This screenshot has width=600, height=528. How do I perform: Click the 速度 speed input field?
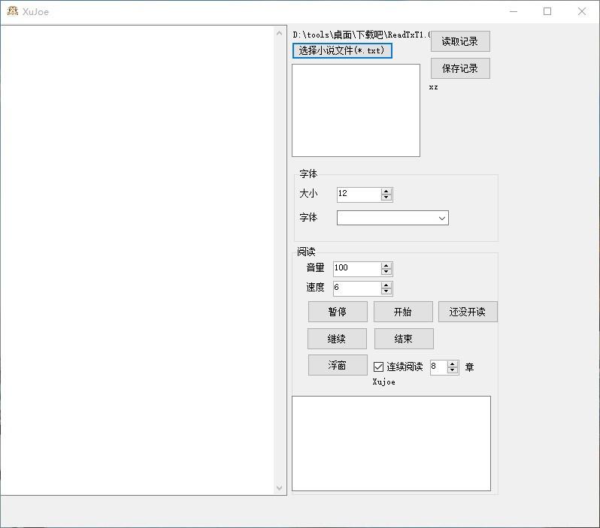pos(357,288)
